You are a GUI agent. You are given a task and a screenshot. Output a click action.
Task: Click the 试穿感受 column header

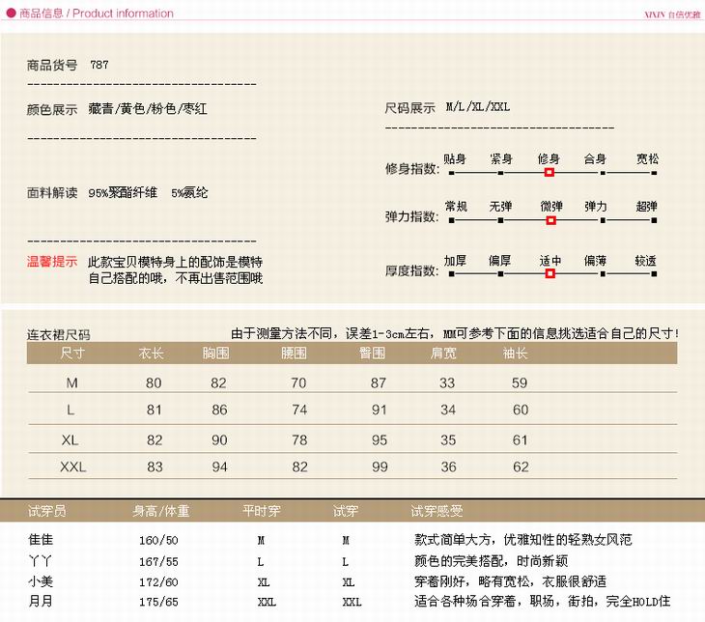pyautogui.click(x=437, y=511)
